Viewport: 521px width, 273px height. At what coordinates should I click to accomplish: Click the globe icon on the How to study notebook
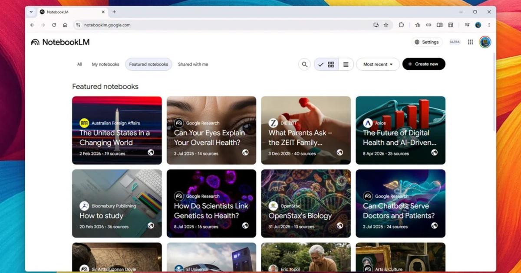(151, 225)
